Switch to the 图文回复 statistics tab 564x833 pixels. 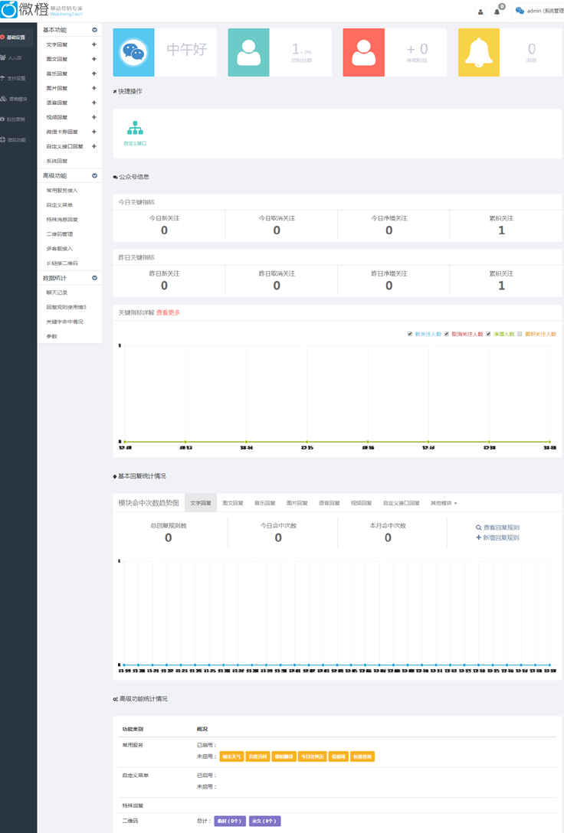point(233,503)
